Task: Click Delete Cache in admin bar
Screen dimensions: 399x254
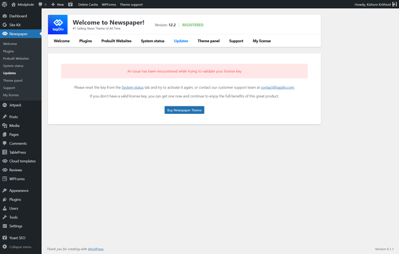Action: click(x=88, y=4)
